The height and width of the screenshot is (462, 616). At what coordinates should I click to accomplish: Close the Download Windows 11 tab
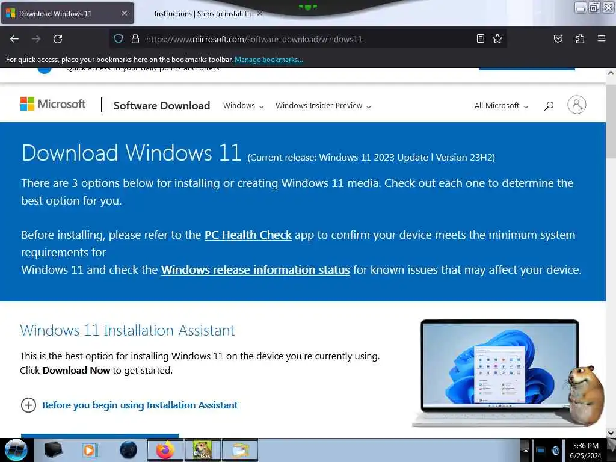click(124, 13)
